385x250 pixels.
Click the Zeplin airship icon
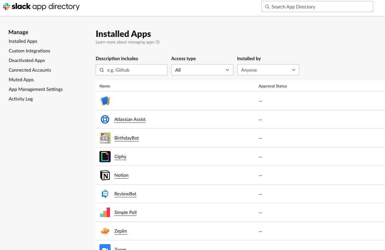tap(105, 231)
